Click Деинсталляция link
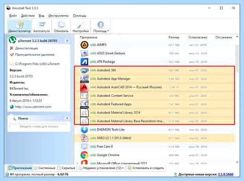244x181 pixels. pyautogui.click(x=26, y=48)
